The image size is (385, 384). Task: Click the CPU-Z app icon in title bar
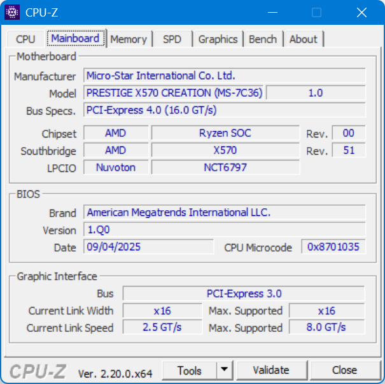12,12
